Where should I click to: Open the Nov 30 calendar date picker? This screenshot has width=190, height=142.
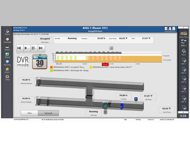coord(40,62)
